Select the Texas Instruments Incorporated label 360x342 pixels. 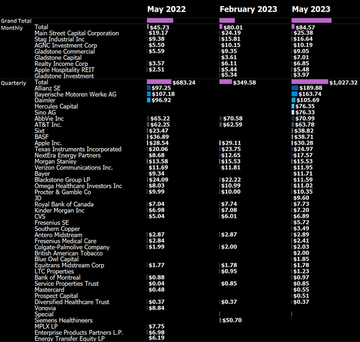(78, 149)
